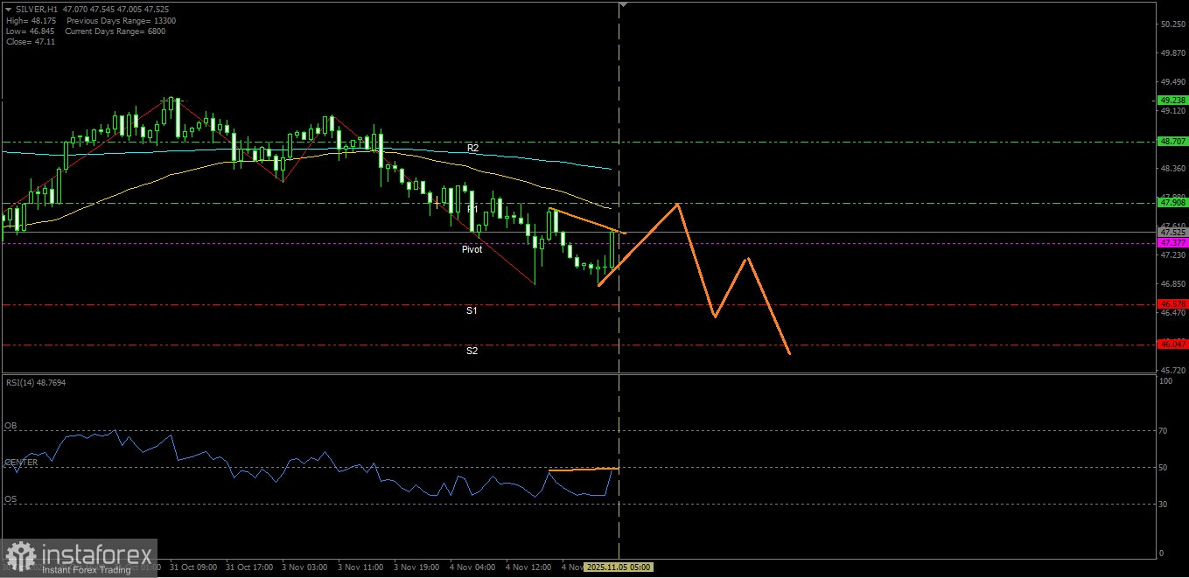Screen dimensions: 1189x578
Task: Select the red 46.578 S1 price tag
Action: (1172, 304)
